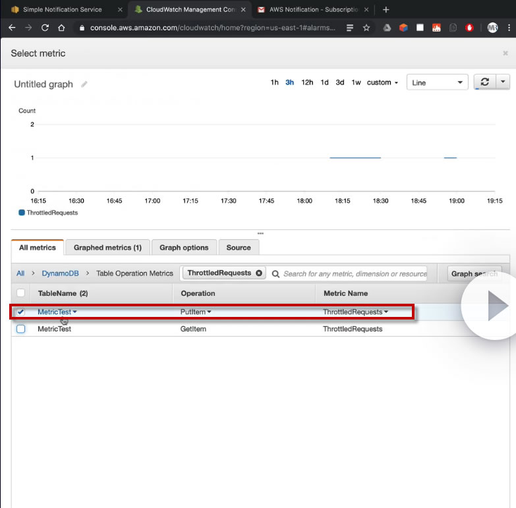Set time range to 12h
This screenshot has height=508, width=516.
point(307,82)
